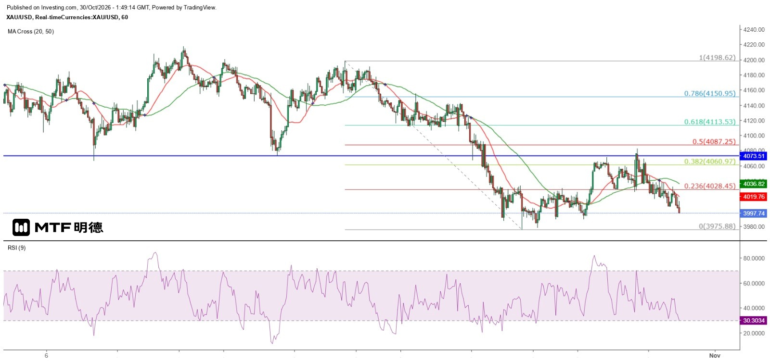This screenshot has height=362, width=770.
Task: Click the 60.0000 RSI axis label
Action: [x=754, y=283]
